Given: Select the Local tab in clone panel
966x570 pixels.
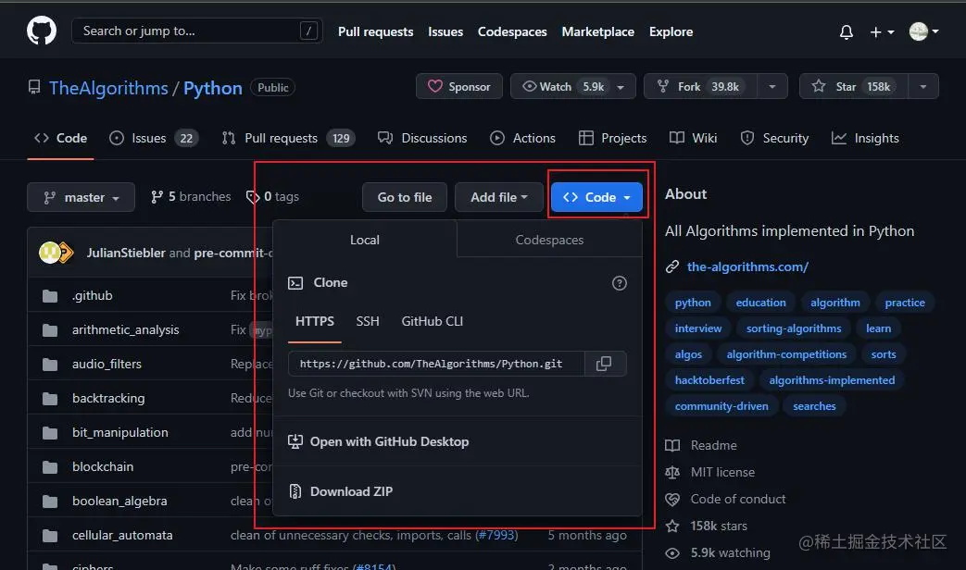Looking at the screenshot, I should click(x=365, y=240).
